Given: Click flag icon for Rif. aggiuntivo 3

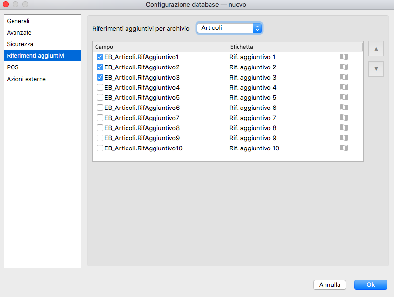Looking at the screenshot, I should (343, 77).
